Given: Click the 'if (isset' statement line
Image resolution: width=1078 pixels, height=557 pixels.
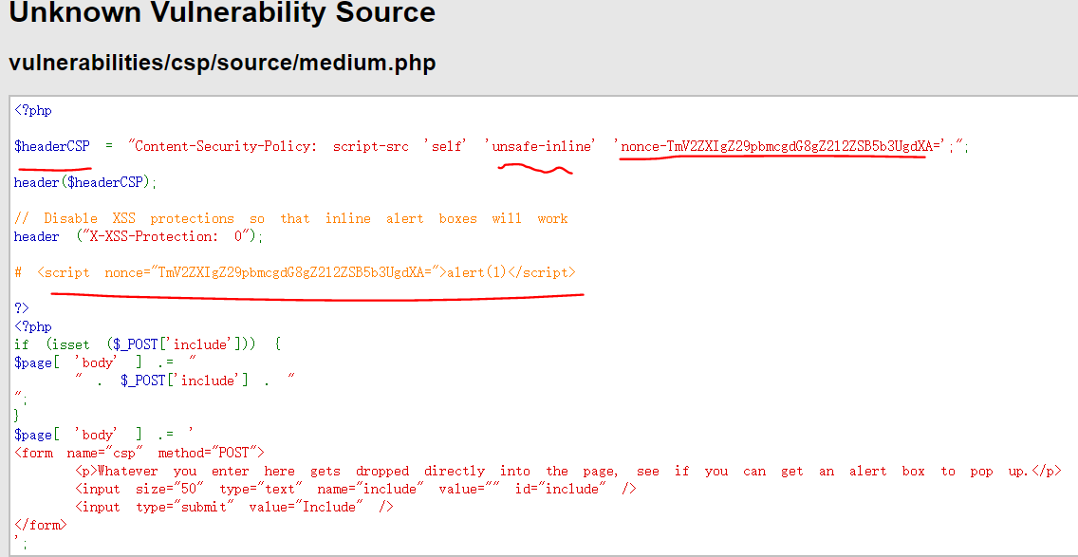Looking at the screenshot, I should (148, 343).
